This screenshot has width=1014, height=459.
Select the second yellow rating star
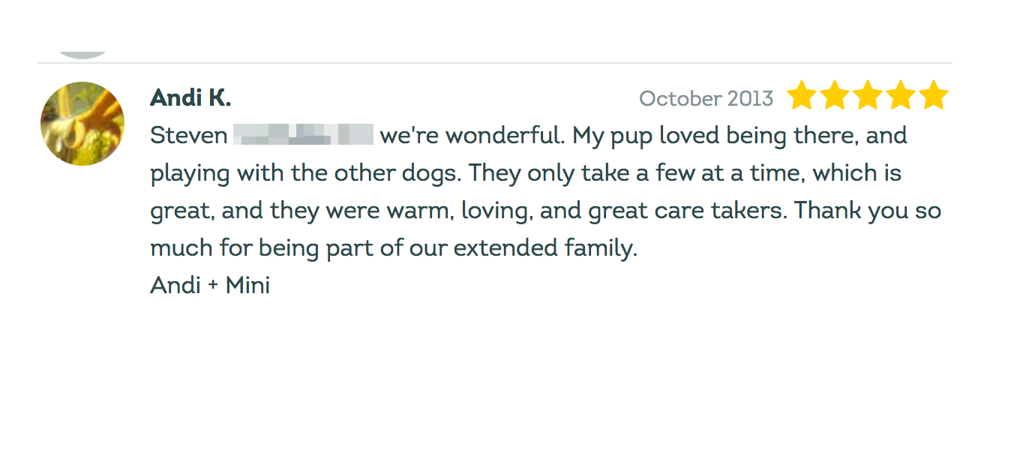[x=835, y=96]
